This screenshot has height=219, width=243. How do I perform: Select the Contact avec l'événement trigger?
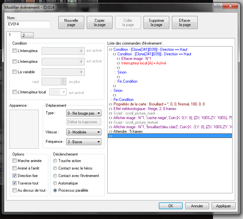pos(55,176)
